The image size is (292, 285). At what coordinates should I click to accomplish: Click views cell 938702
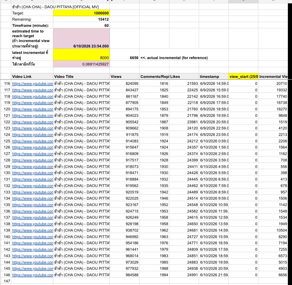(x=125, y=230)
